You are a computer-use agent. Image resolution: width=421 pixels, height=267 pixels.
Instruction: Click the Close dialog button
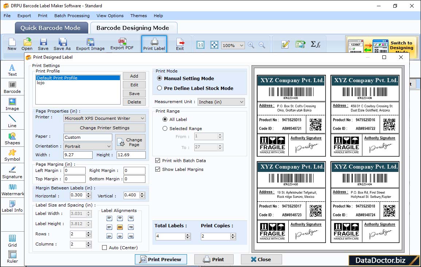(x=261, y=259)
